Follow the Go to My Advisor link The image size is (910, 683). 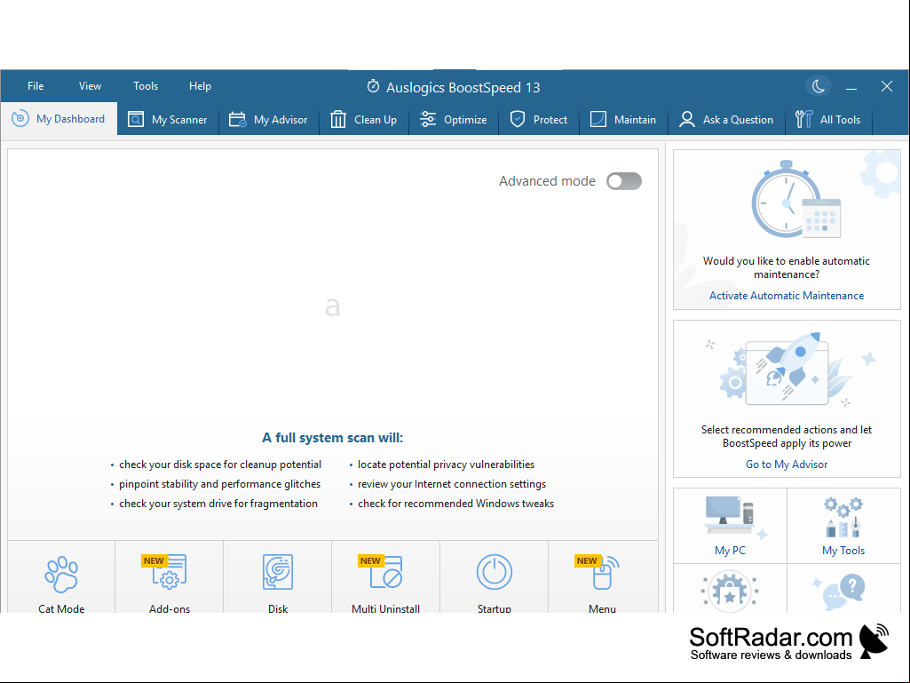click(x=787, y=464)
